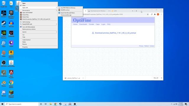Click Download preview_OptiFine jar link
This screenshot has height=106, width=189.
pyautogui.click(x=114, y=33)
